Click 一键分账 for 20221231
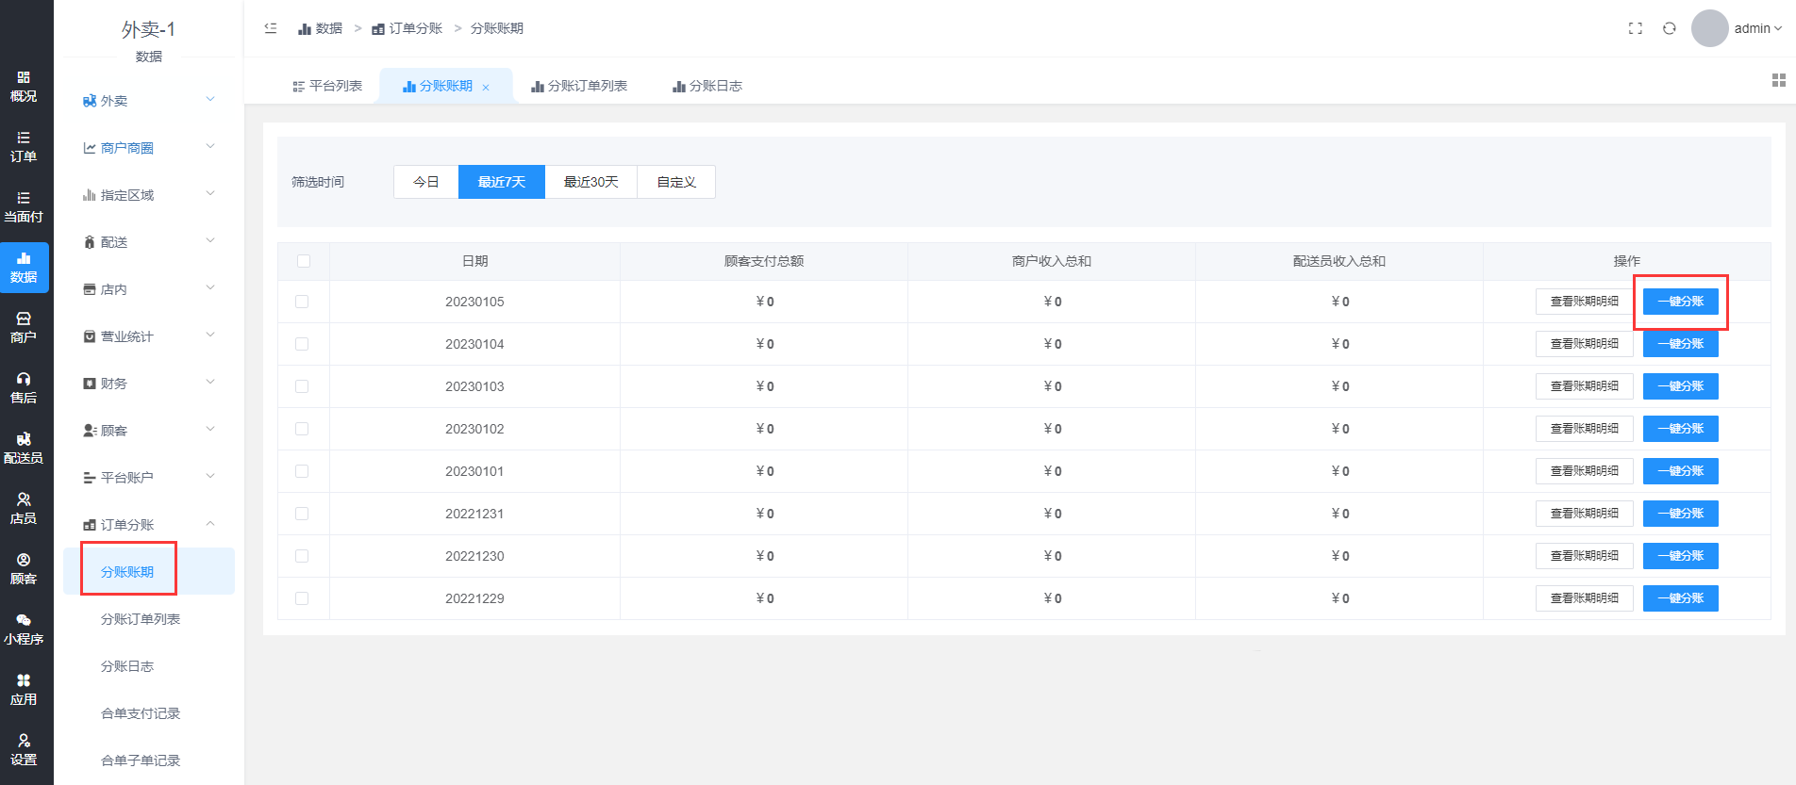This screenshot has width=1796, height=785. 1681,514
